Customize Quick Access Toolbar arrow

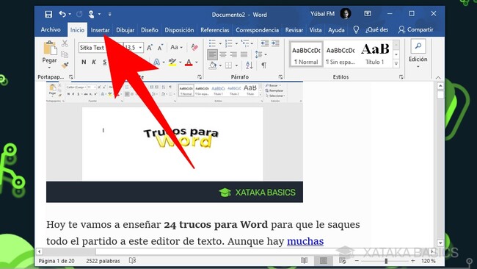109,14
